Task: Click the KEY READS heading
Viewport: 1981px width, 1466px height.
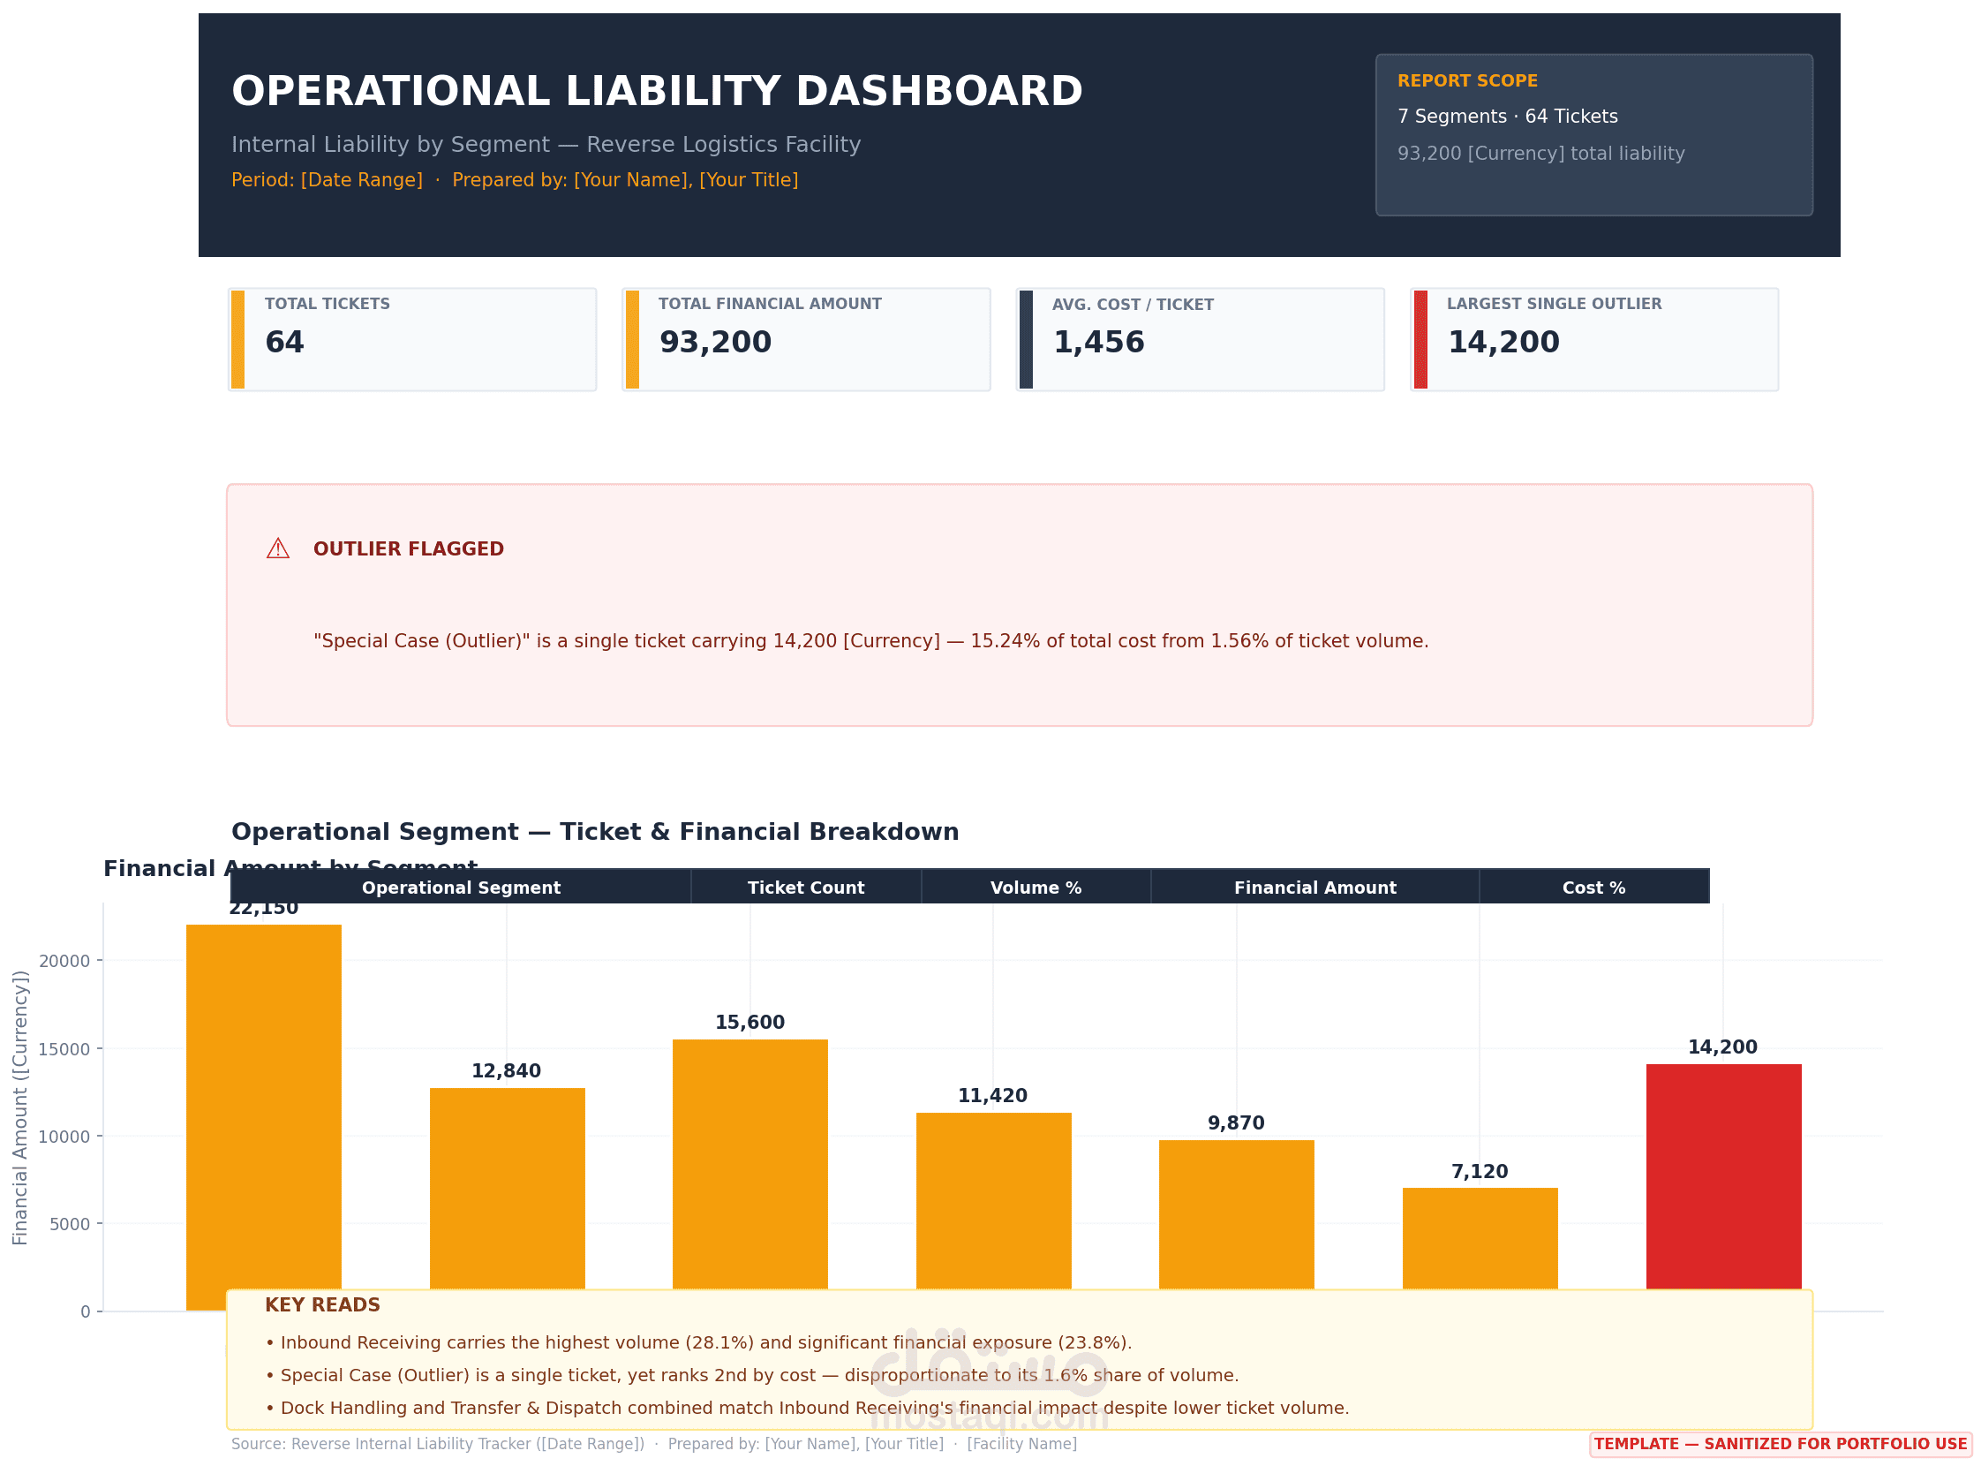Action: click(x=322, y=1304)
